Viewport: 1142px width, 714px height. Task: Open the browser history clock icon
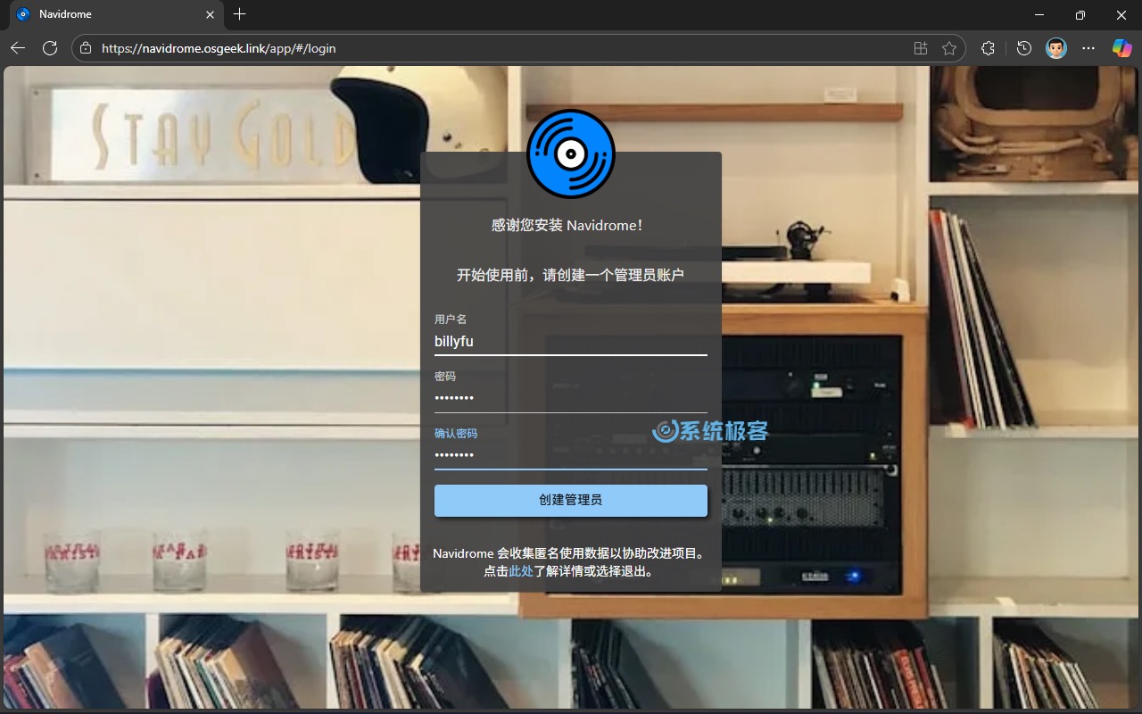pos(1023,48)
